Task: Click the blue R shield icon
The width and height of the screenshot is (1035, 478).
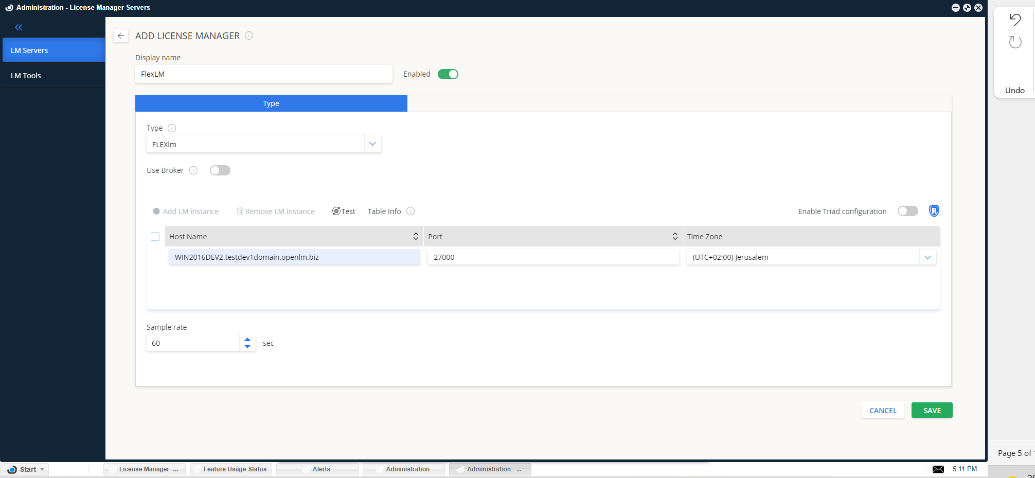Action: [934, 210]
